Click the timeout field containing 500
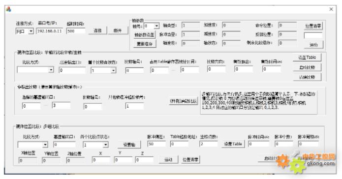The width and height of the screenshot is (342, 179). tap(76, 31)
